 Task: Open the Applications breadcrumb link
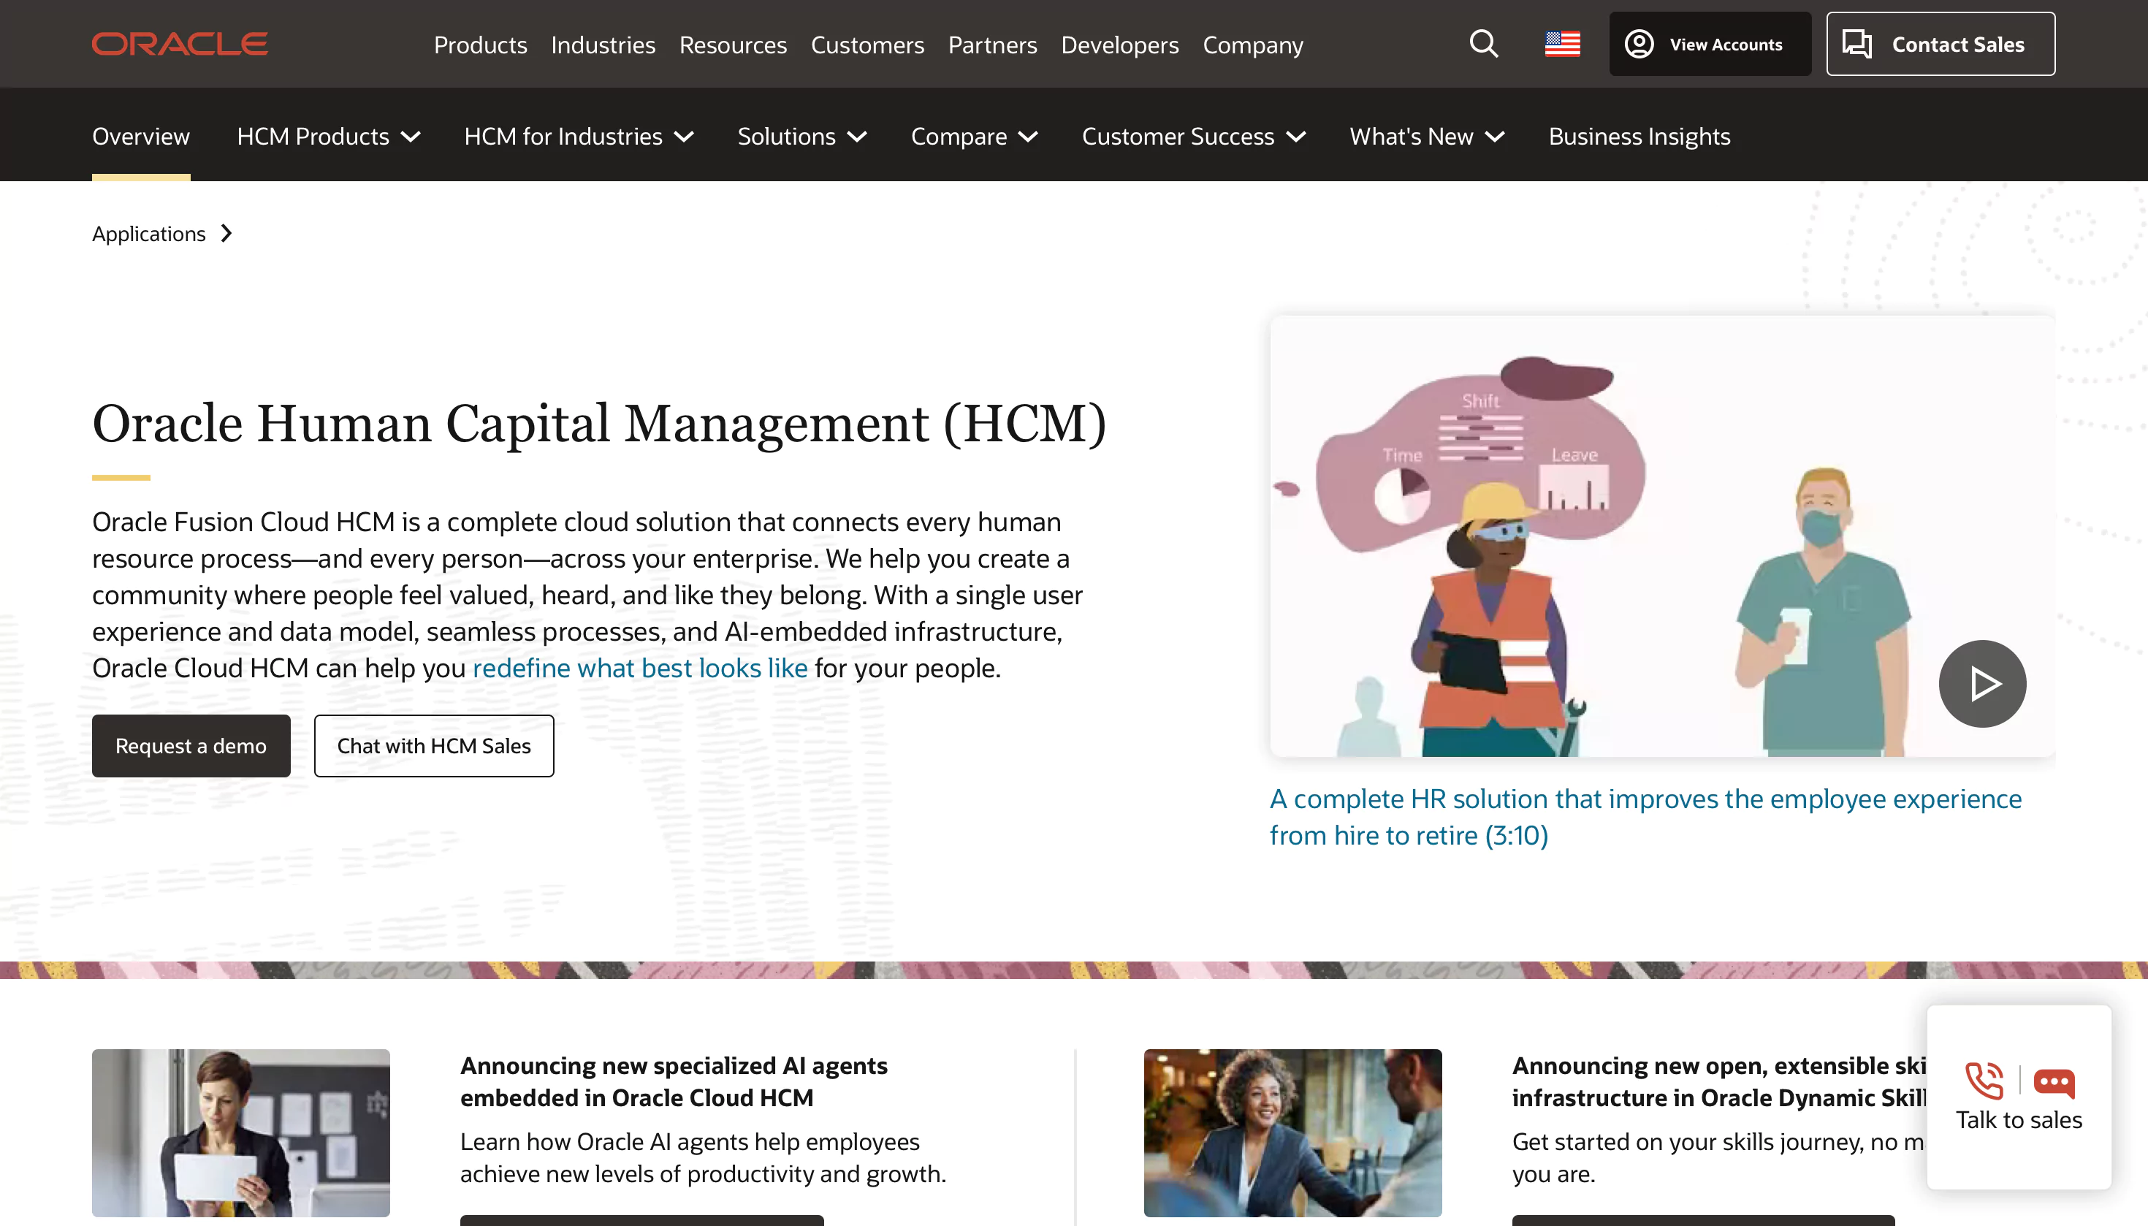coord(148,233)
